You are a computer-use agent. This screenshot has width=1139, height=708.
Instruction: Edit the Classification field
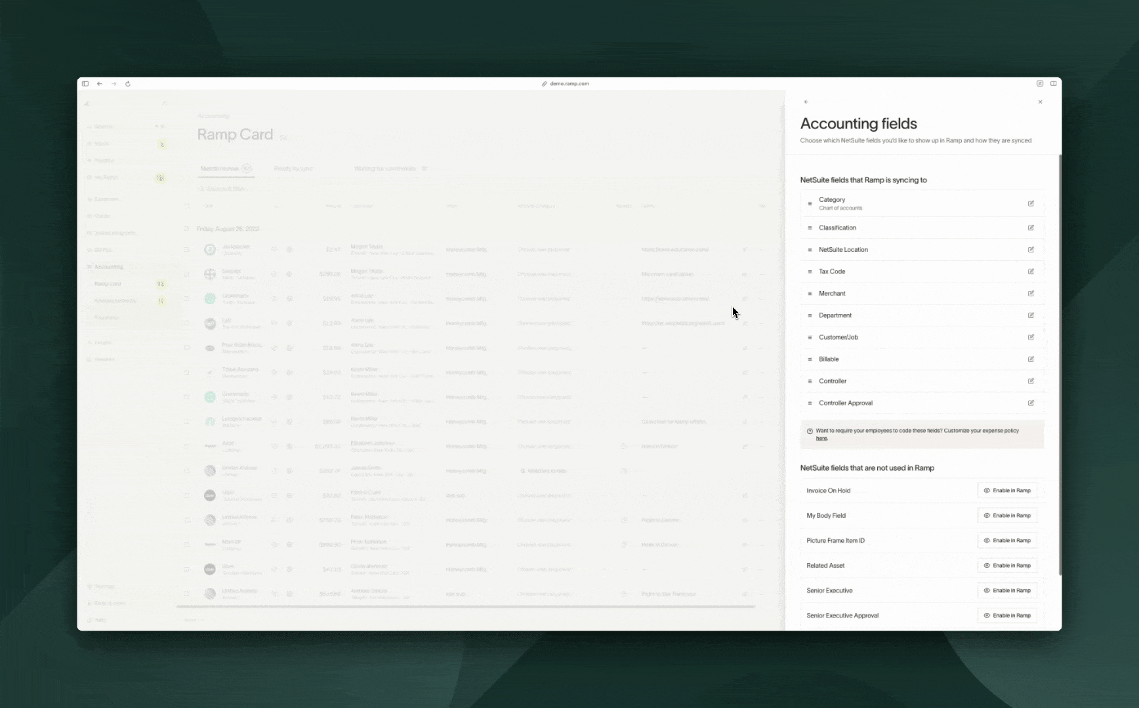[1031, 227]
